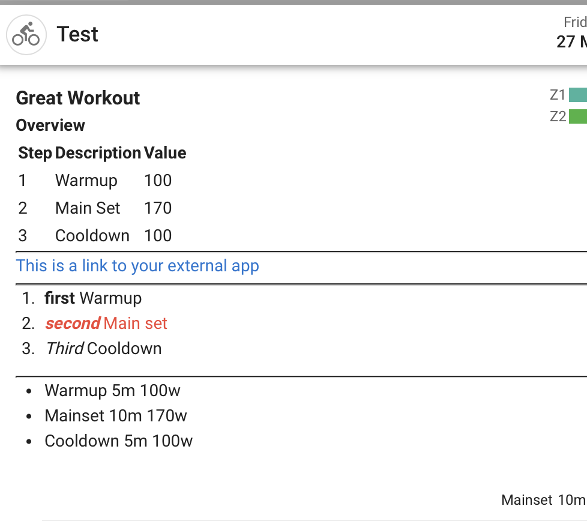Click the cycling activity icon
This screenshot has width=587, height=521.
tap(26, 35)
